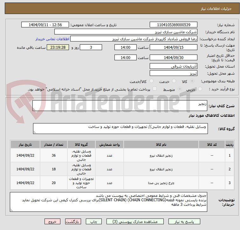Click date 1404/09/22 in row 1
The width and height of the screenshot is (240, 230).
pos(25,155)
